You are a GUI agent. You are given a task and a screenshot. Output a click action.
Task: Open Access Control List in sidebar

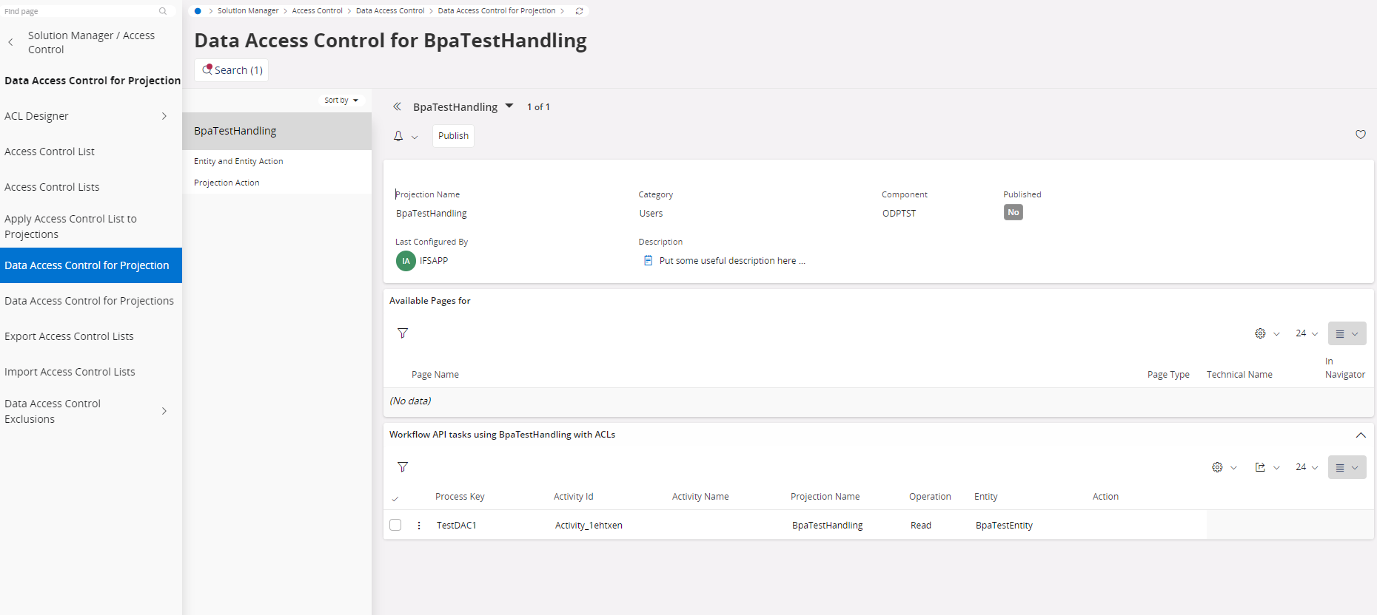point(50,152)
